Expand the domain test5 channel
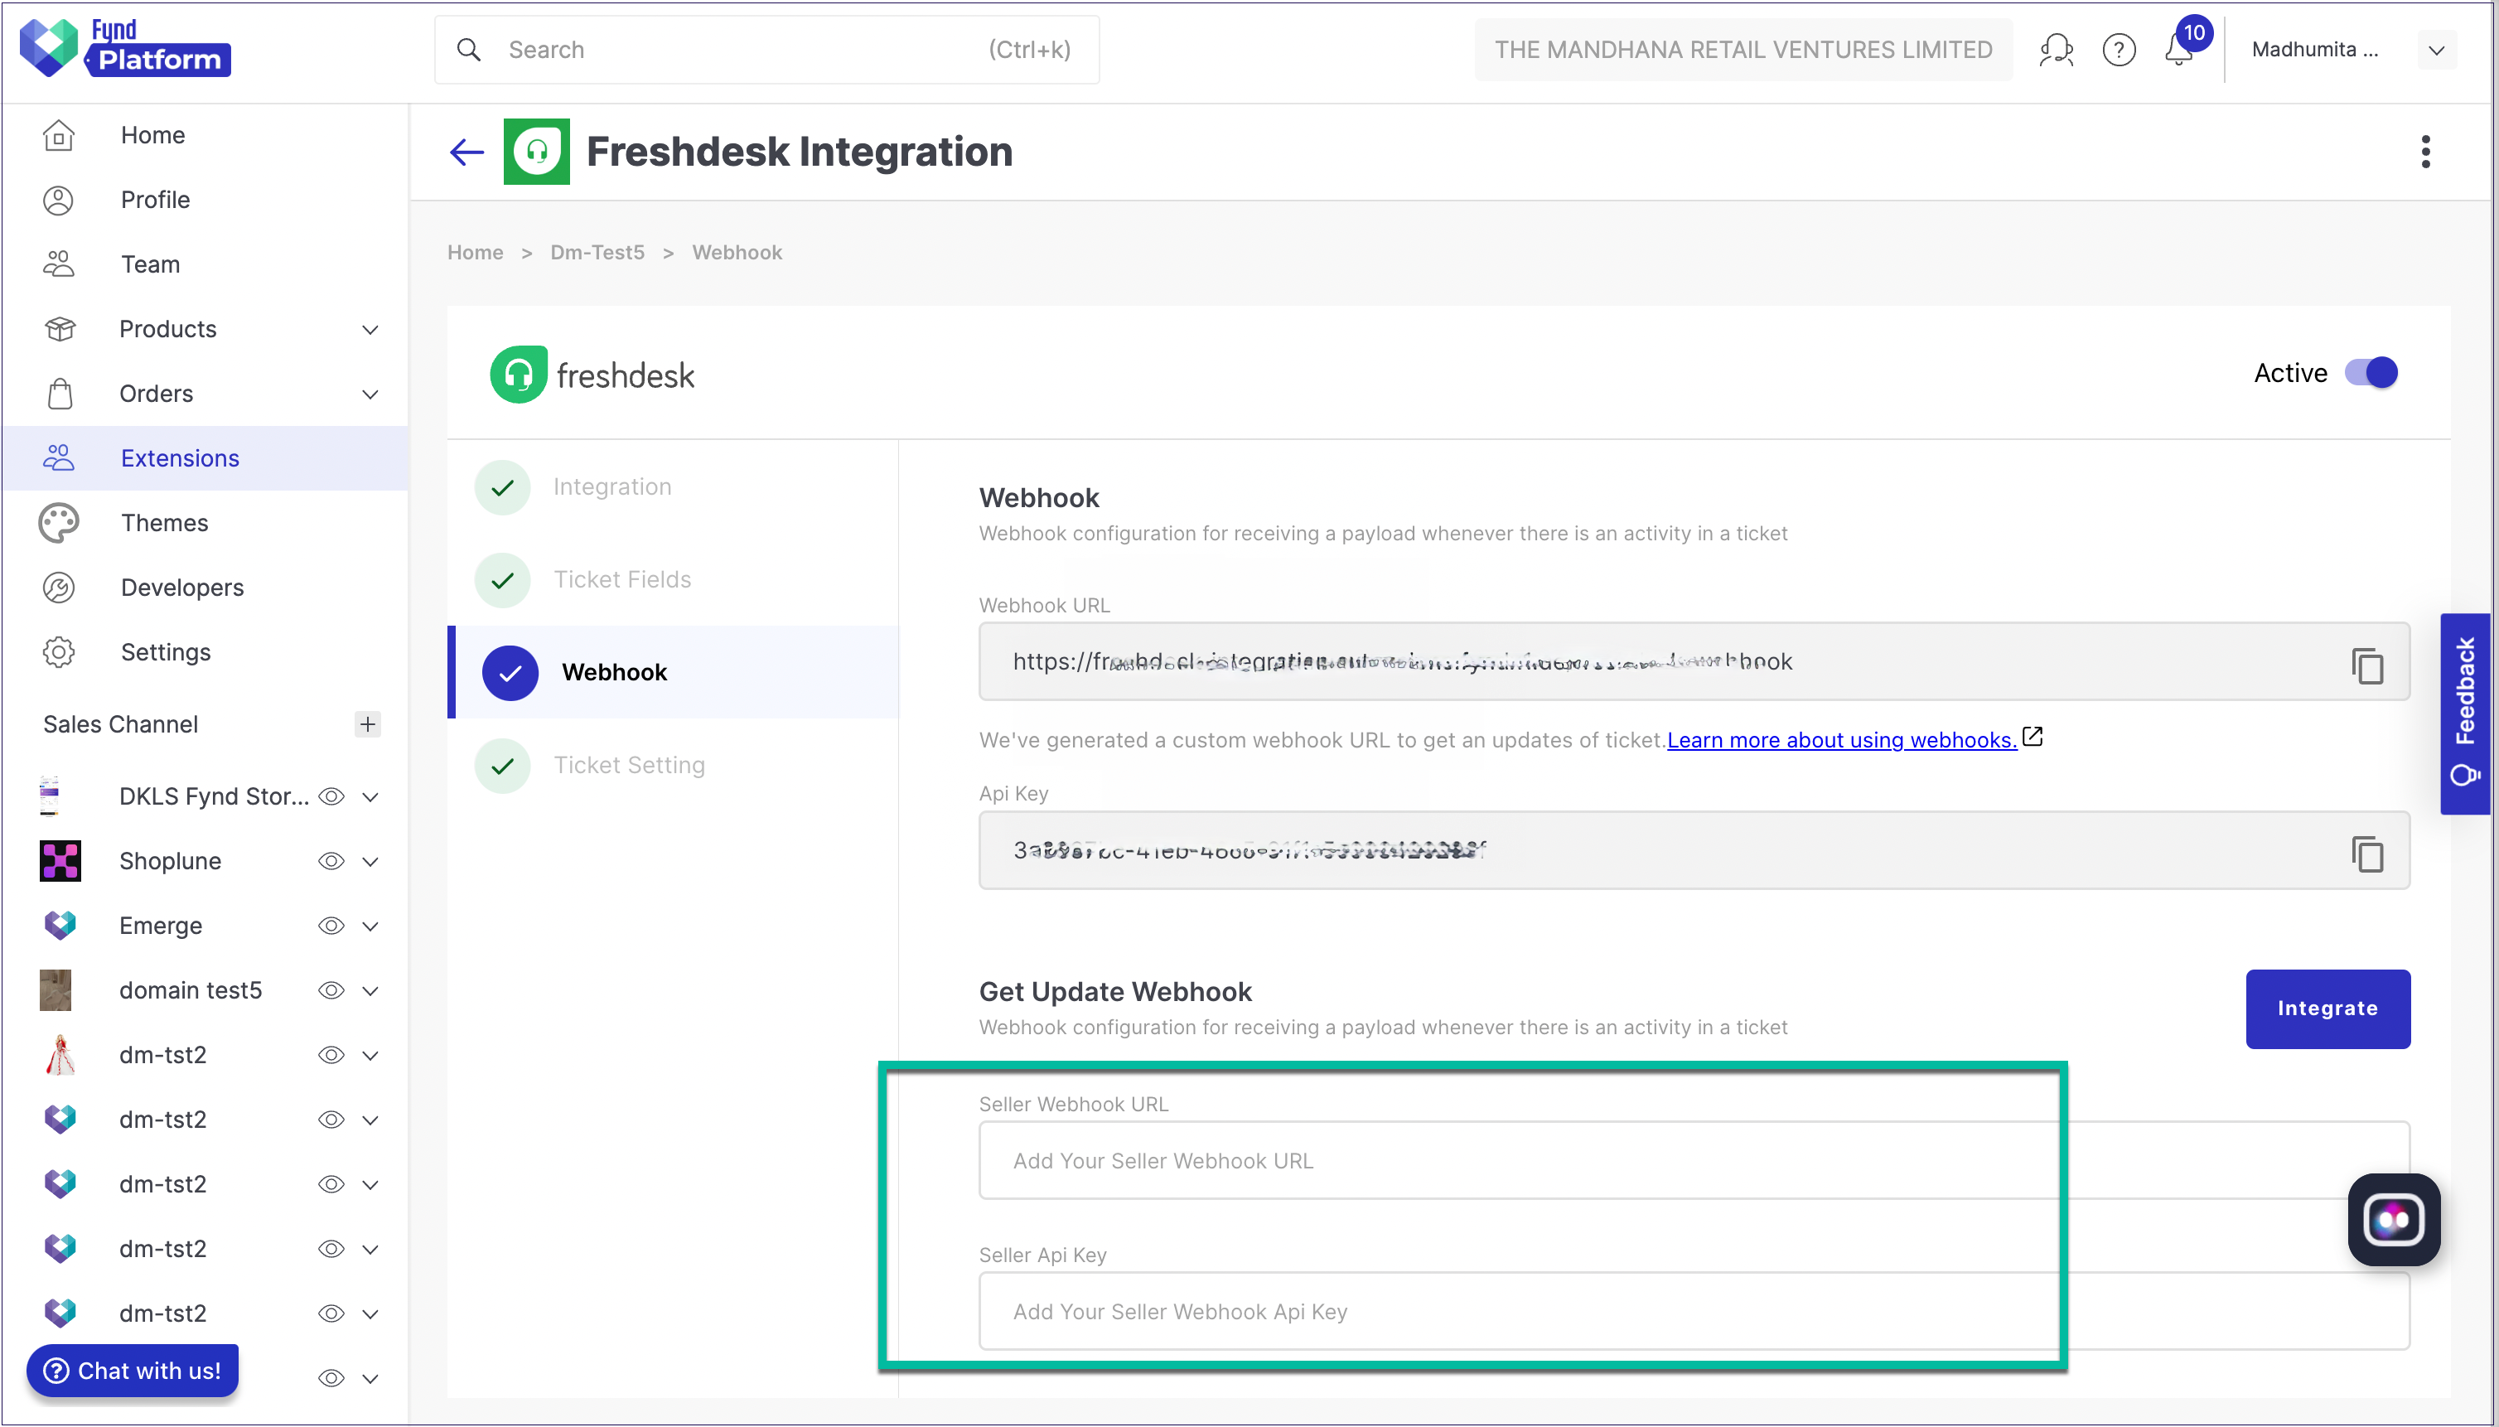Image resolution: width=2499 pixels, height=1427 pixels. [x=370, y=991]
